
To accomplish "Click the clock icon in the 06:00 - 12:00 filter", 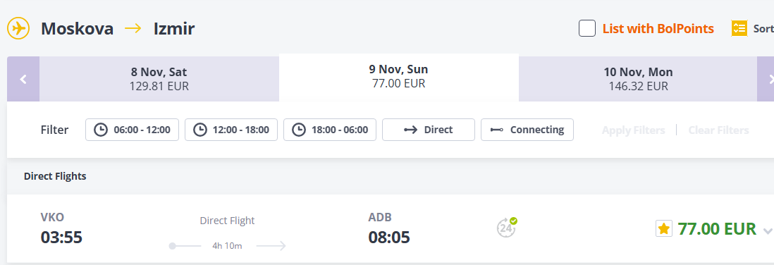I will point(101,130).
